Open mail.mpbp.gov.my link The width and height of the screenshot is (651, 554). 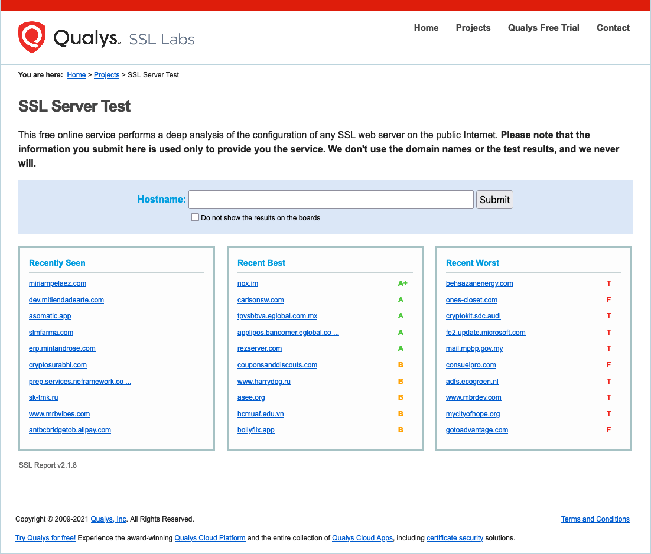tap(474, 348)
